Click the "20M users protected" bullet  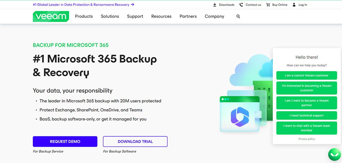click(x=100, y=101)
